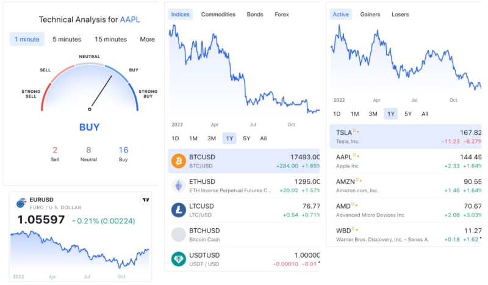Set stocks chart range to All
This screenshot has width=488, height=285.
[x=425, y=114]
